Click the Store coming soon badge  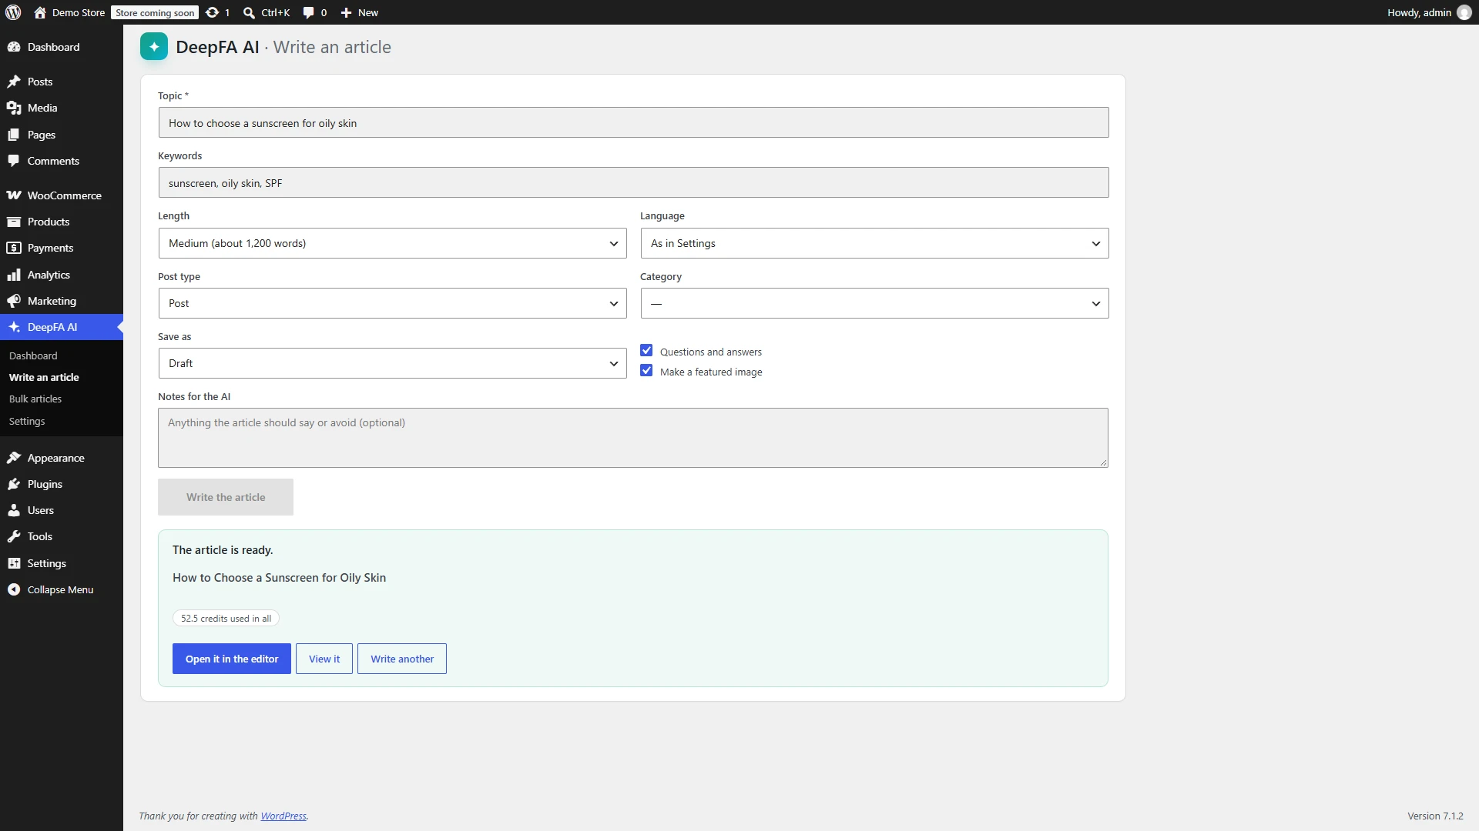[155, 12]
